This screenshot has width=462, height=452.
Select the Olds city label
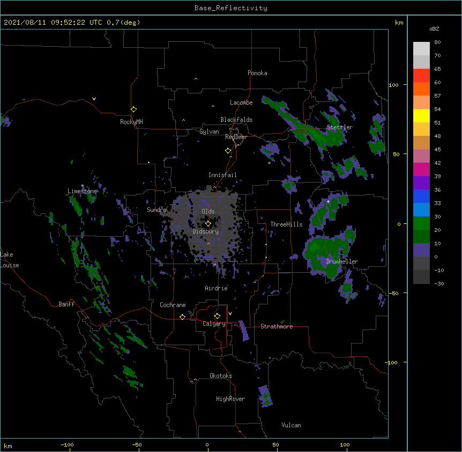point(208,212)
